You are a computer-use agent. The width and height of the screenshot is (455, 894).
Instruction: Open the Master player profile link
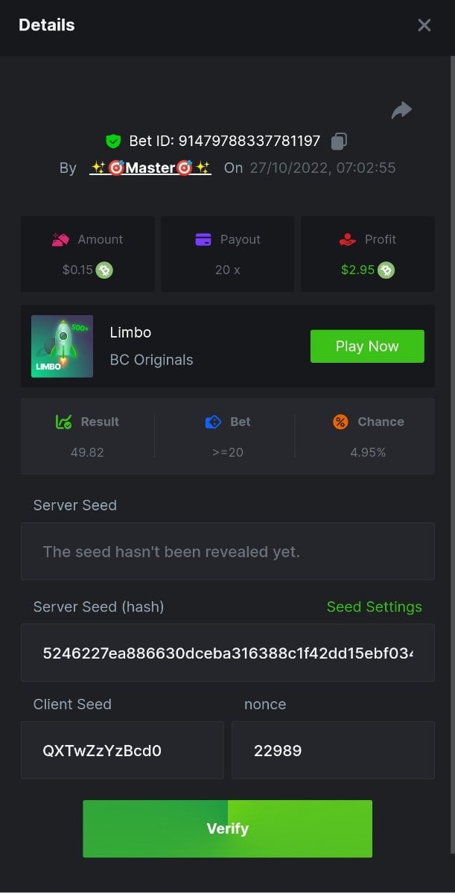(x=150, y=168)
